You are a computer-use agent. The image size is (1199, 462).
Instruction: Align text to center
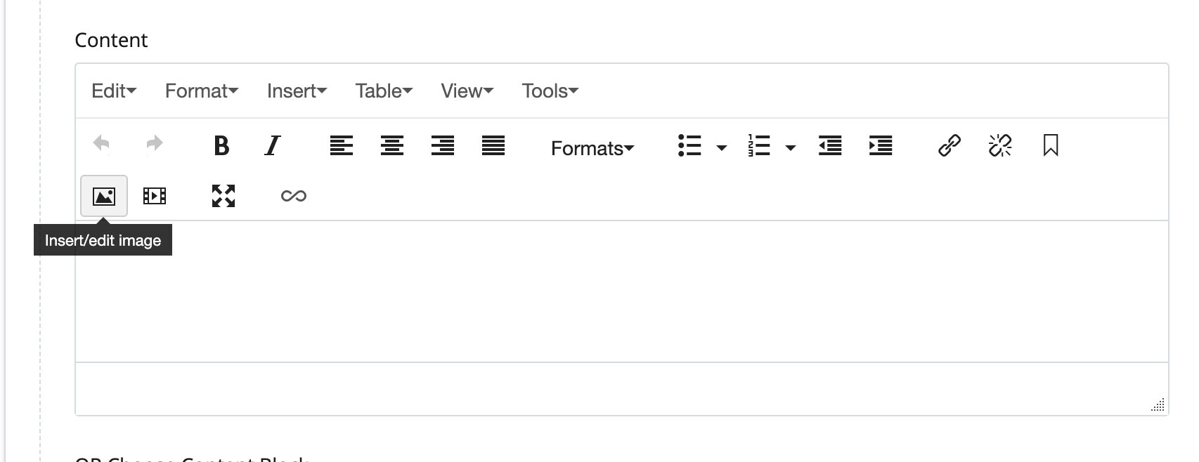pyautogui.click(x=392, y=146)
